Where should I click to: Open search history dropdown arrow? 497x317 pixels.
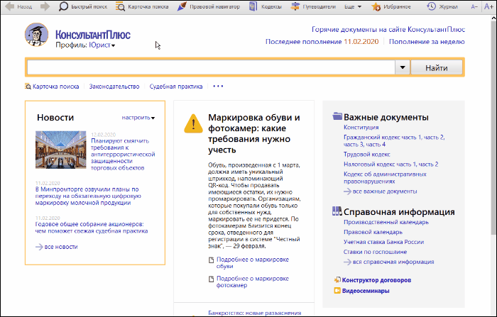click(403, 67)
